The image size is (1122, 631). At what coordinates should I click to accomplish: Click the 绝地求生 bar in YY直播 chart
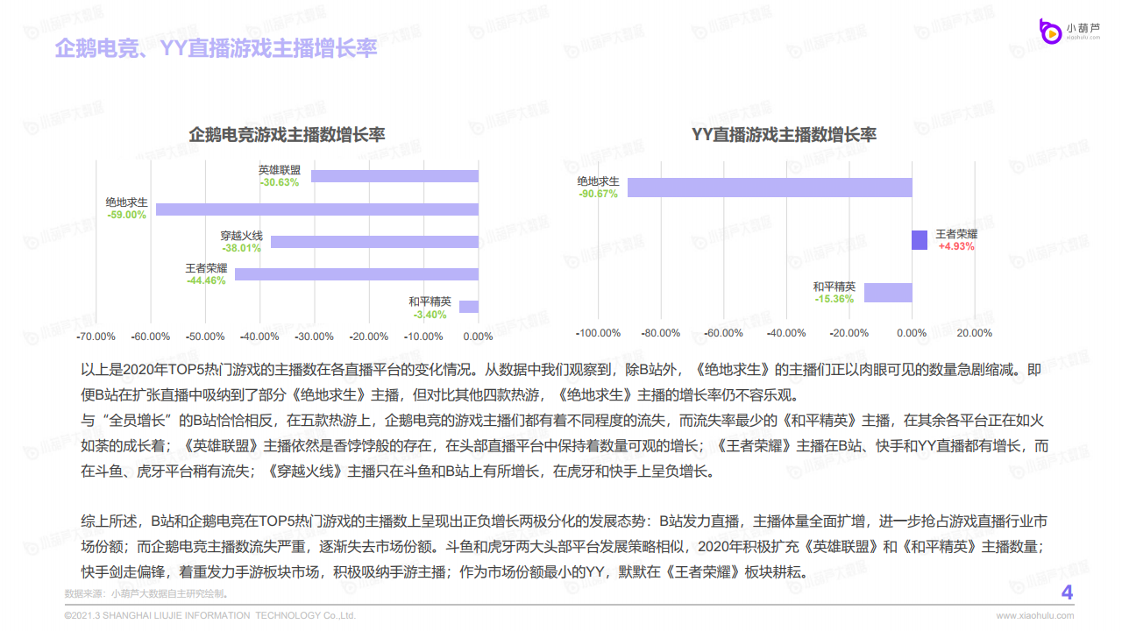(x=770, y=188)
